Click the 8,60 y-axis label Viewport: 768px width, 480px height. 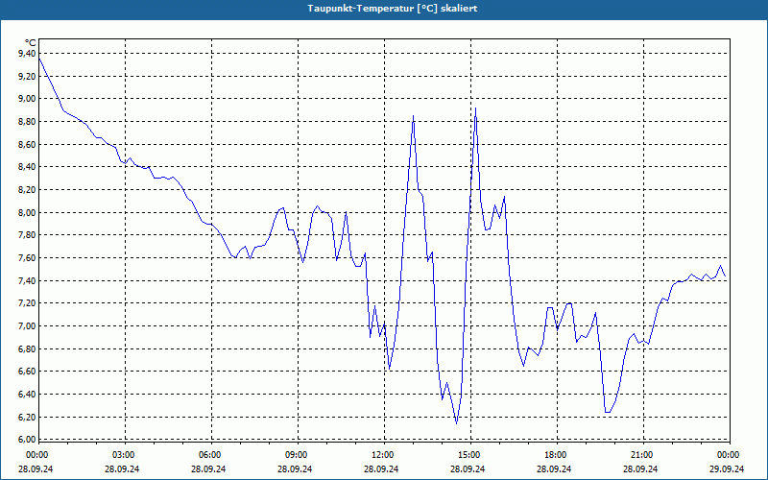[x=28, y=145]
